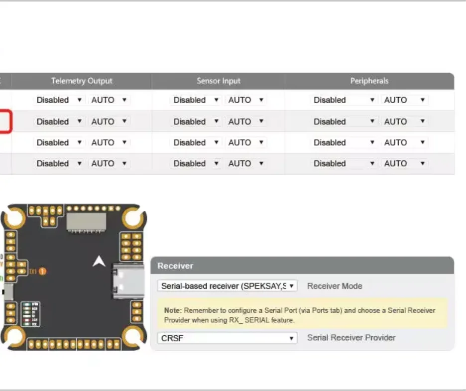Click the RX_SERIAL note text
This screenshot has height=391, width=466.
tap(300, 315)
